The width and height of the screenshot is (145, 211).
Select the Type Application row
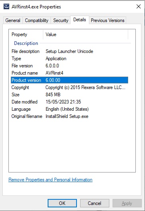(x=69, y=59)
